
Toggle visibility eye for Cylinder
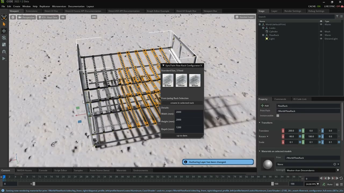click(x=321, y=32)
